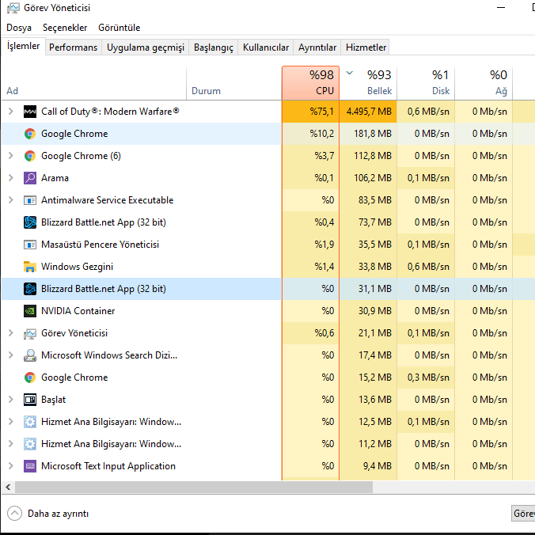This screenshot has height=535, width=535.
Task: Select the Chrome icon in the %10,2 CPU row
Action: pos(30,134)
